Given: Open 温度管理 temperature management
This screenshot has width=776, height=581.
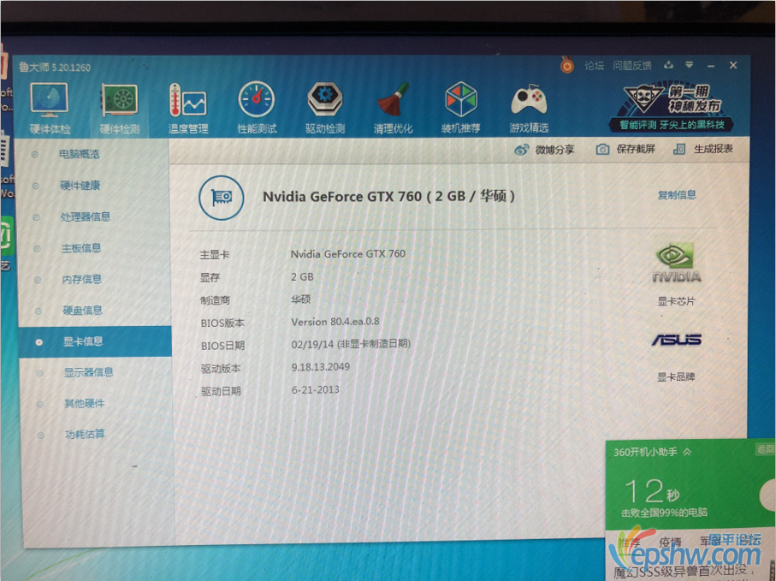Looking at the screenshot, I should click(188, 109).
